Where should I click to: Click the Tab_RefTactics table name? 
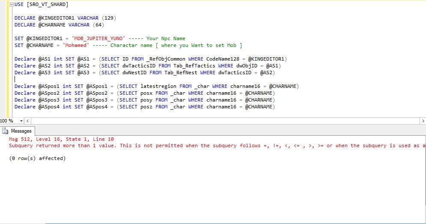coord(194,66)
